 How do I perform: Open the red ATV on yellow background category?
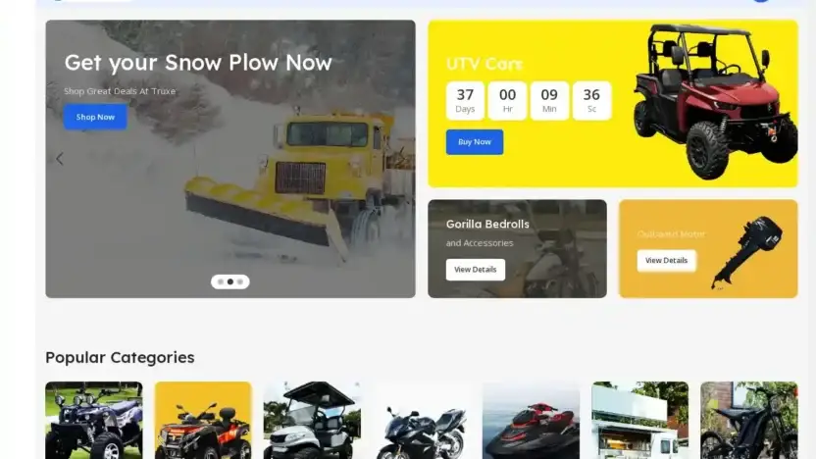[203, 420]
